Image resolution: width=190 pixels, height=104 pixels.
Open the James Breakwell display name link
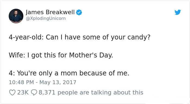[x=50, y=12]
